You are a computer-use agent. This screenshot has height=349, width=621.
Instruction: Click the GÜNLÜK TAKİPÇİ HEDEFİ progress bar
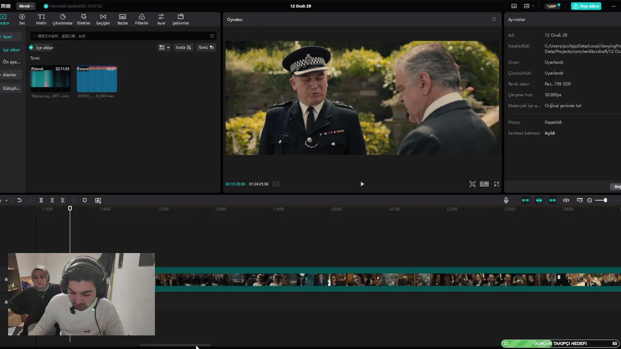(x=560, y=344)
